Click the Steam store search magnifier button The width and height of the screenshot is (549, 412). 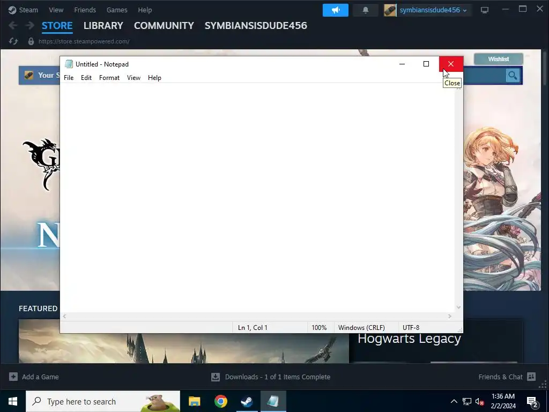point(513,75)
